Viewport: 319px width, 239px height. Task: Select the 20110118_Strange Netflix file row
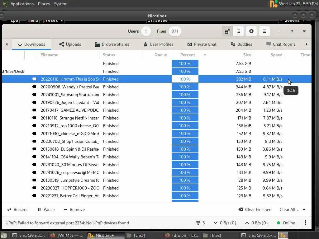[157, 118]
